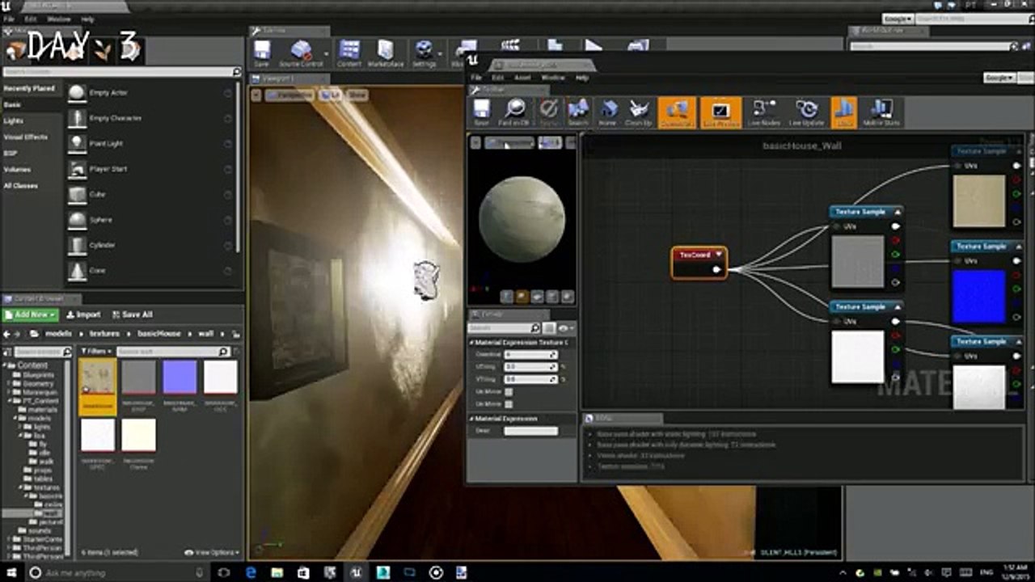Click the Home icon in the Material Editor
Screen dimensions: 1035x582
608,112
